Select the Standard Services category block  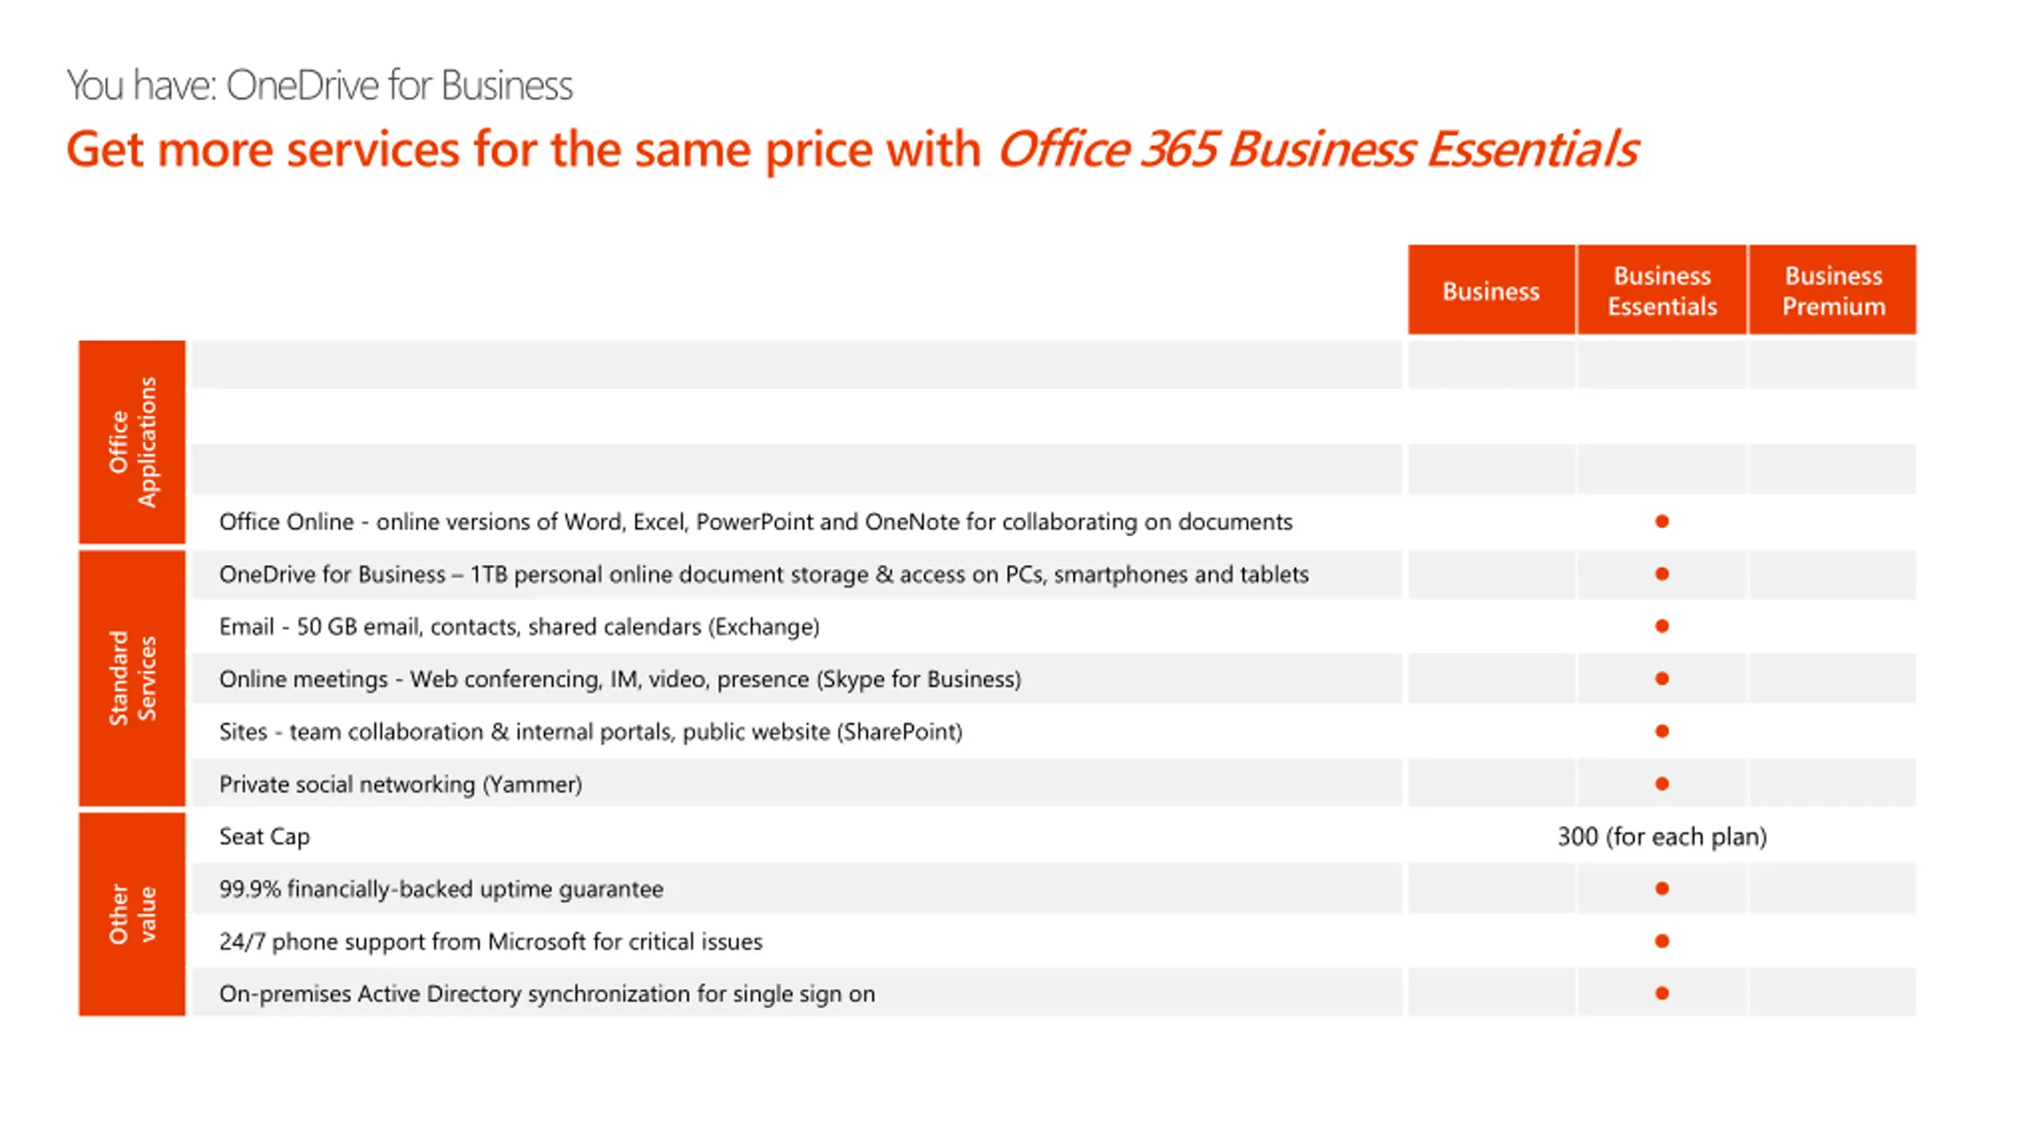coord(132,678)
